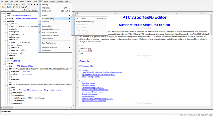Toggle TRK indicator in status bar
This screenshot has height=116, width=213.
(x=181, y=115)
